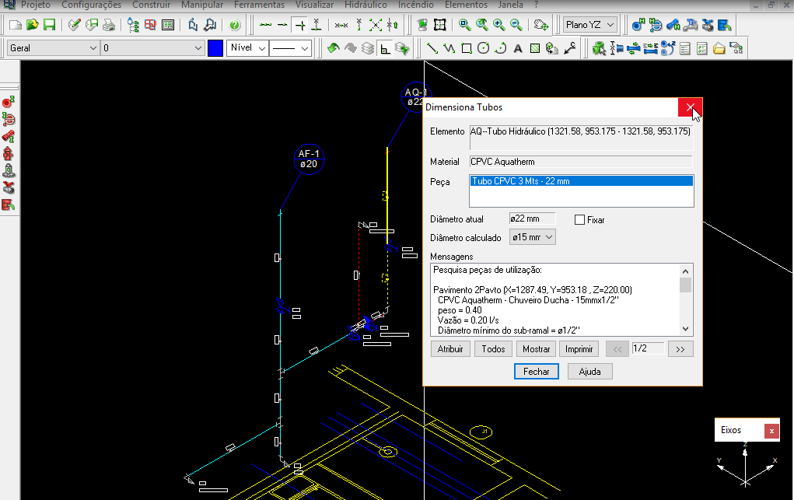Select the text tool letter A
This screenshot has height=500, width=794.
click(x=518, y=48)
